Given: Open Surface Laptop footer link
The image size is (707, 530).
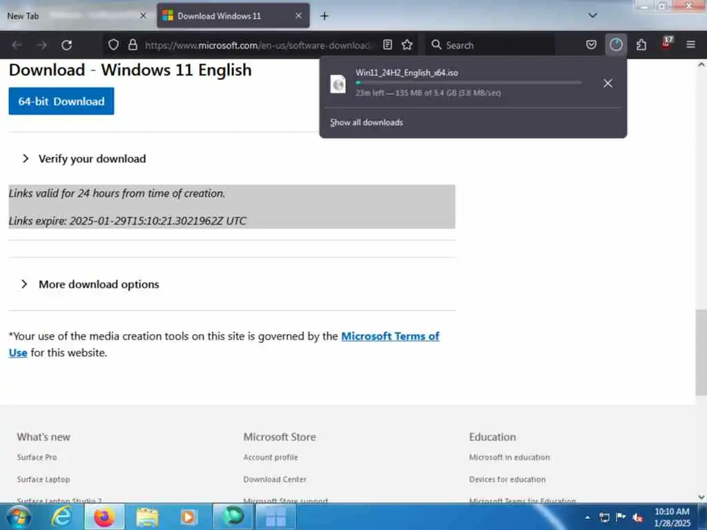Looking at the screenshot, I should [x=43, y=479].
